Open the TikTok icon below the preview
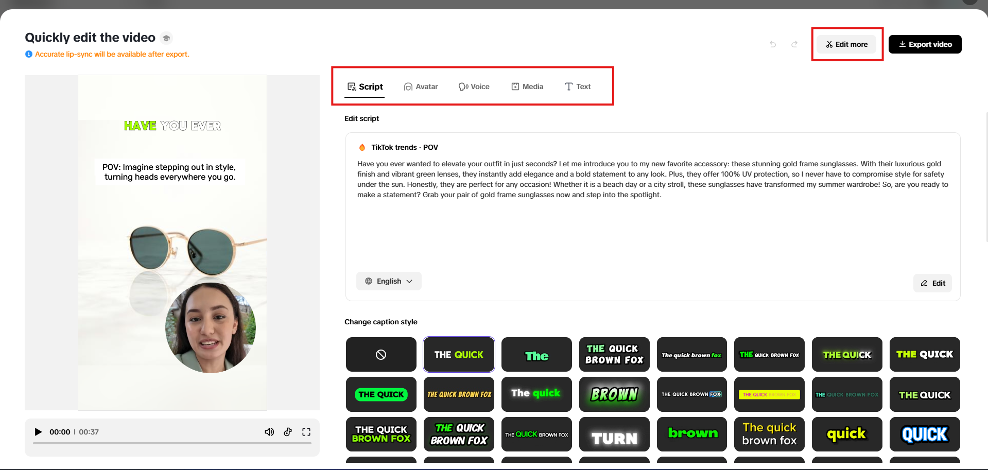 coord(288,432)
